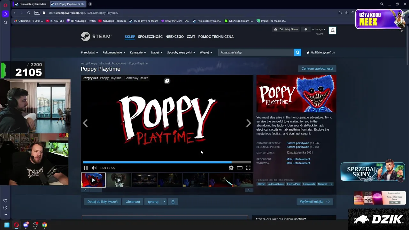Open Windows Start menu

point(7,225)
